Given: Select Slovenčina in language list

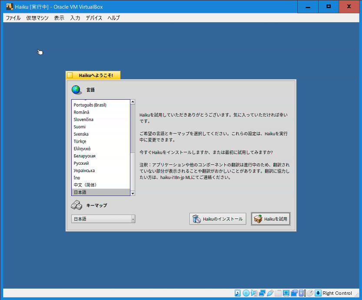Looking at the screenshot, I should (x=101, y=120).
